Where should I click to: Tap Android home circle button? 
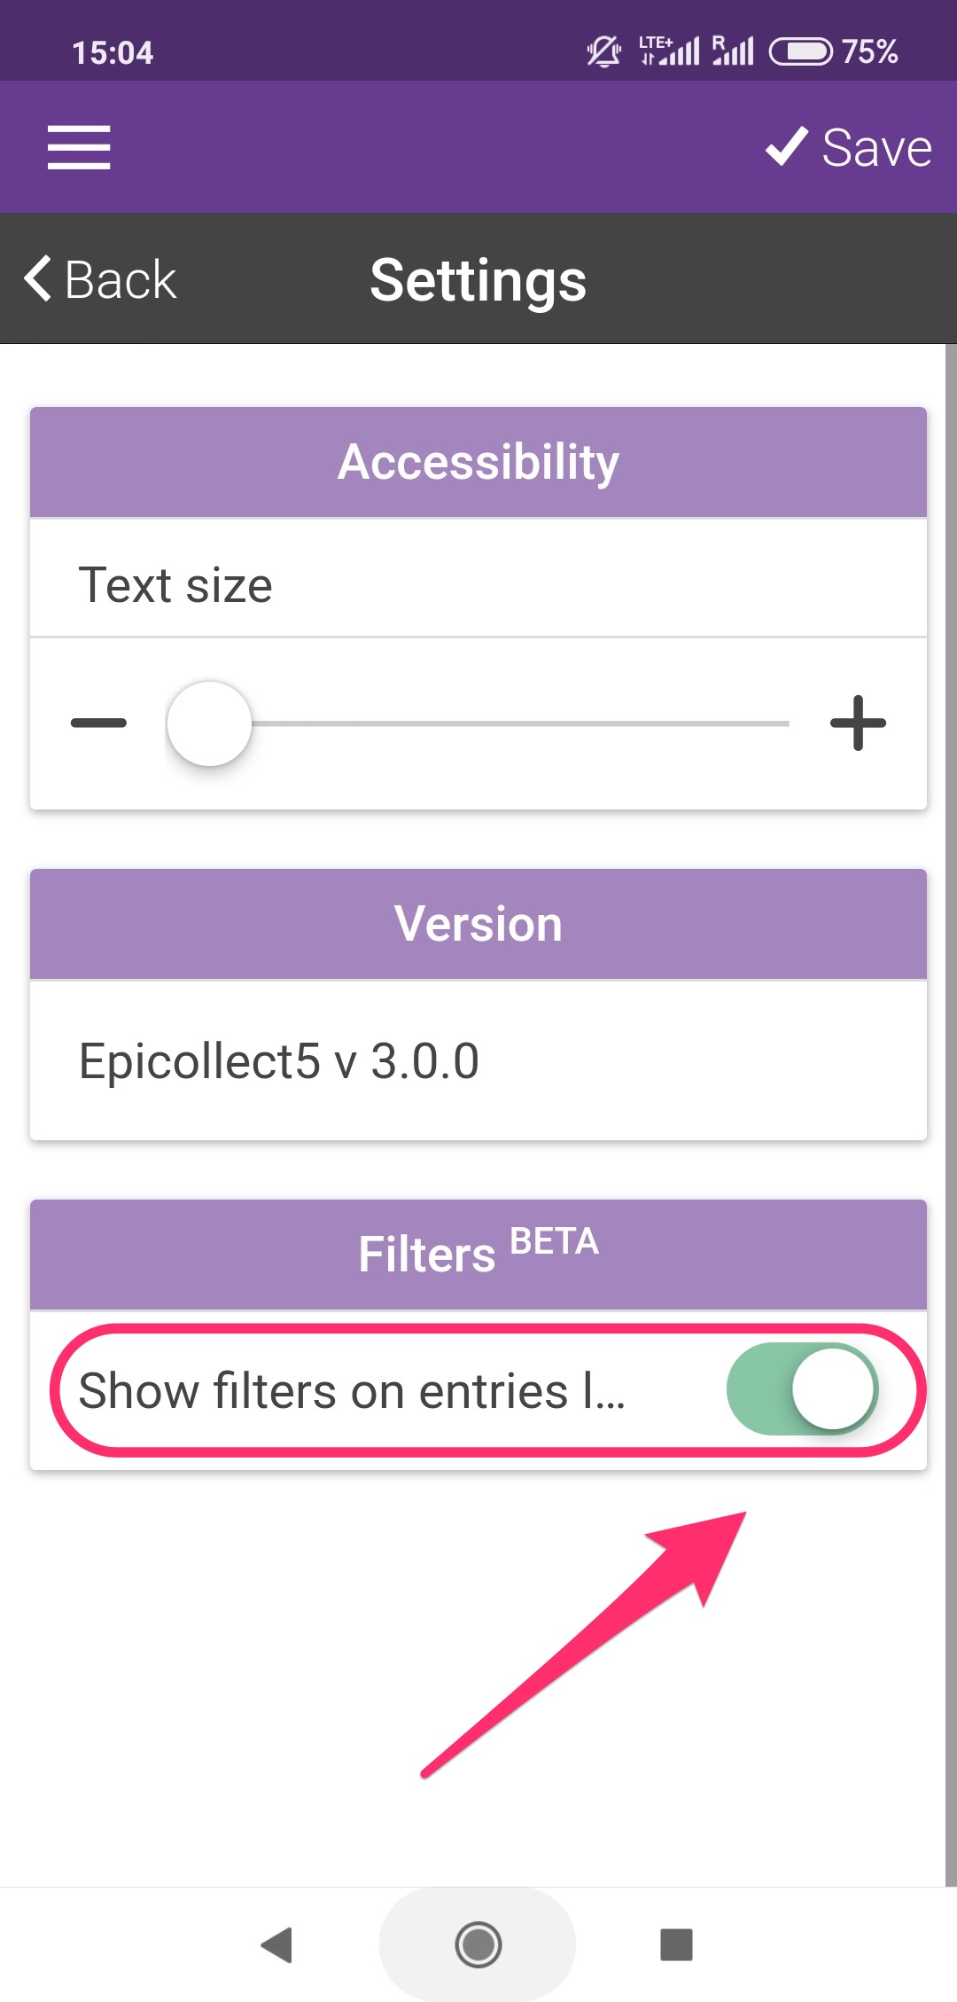pyautogui.click(x=478, y=1944)
